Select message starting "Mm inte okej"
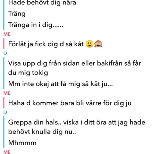154x154 pixels. pyautogui.click(x=60, y=84)
